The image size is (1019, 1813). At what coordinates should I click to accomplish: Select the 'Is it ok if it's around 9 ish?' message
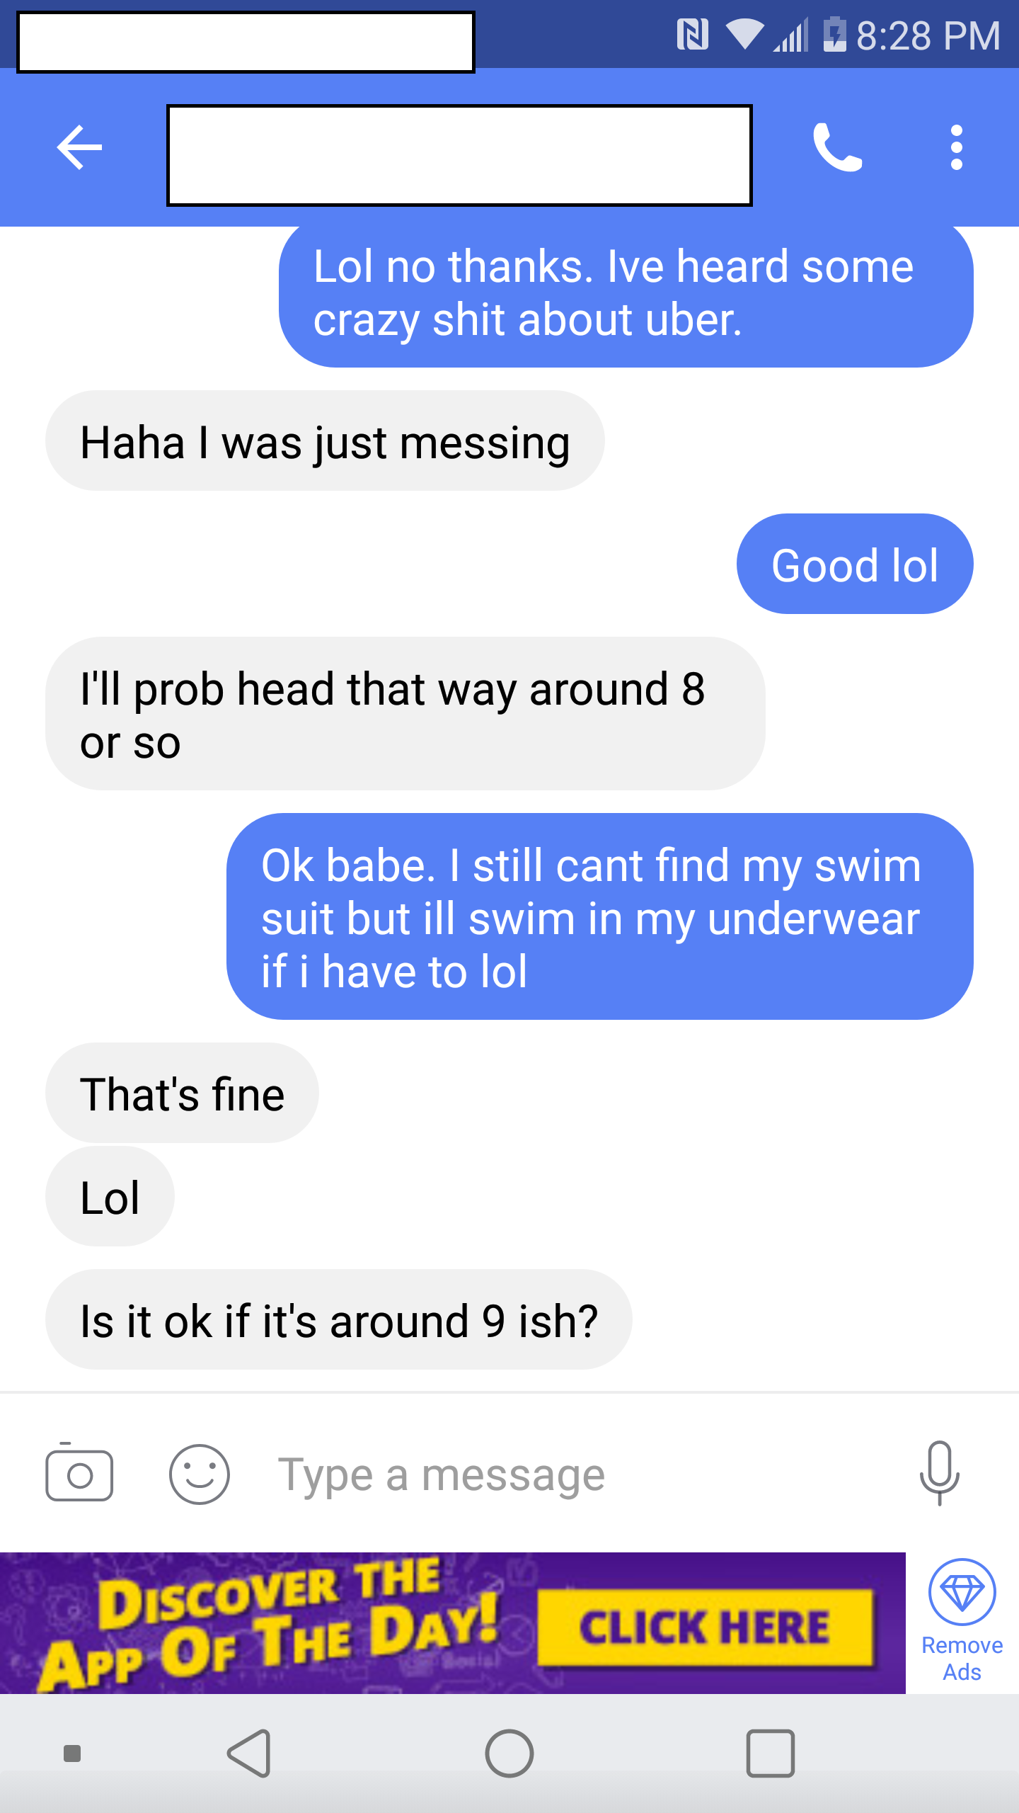(339, 1319)
